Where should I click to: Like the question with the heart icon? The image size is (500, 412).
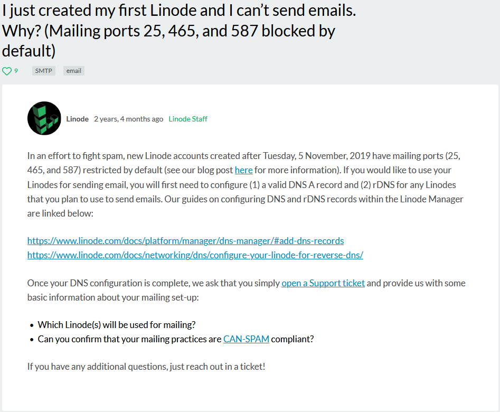tap(7, 71)
